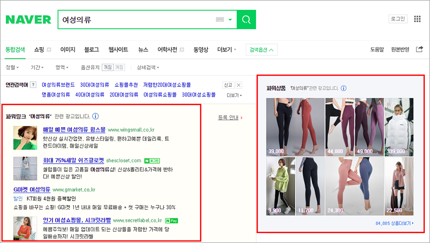Open the 쉬즈클로젯 ad thumbnail
Image resolution: width=430 pixels, height=243 pixels.
[25, 168]
